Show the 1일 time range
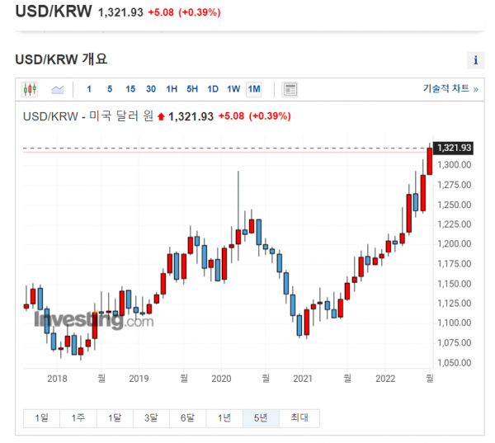 (42, 418)
